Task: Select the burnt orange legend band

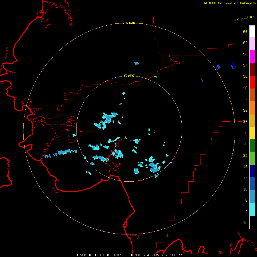Action: click(x=252, y=95)
